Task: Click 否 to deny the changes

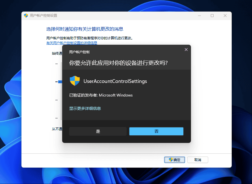Action: 157,131
